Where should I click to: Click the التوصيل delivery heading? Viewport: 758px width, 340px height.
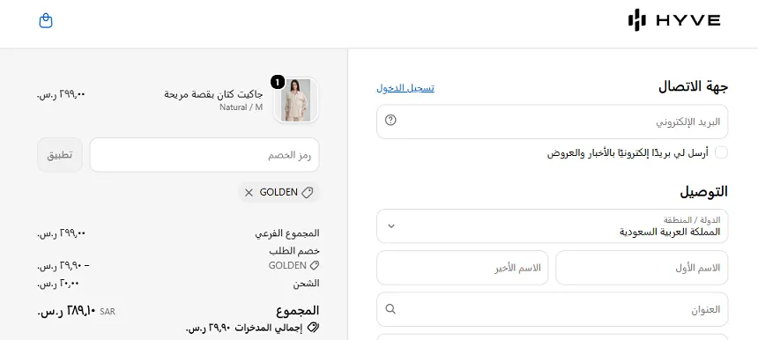point(704,191)
